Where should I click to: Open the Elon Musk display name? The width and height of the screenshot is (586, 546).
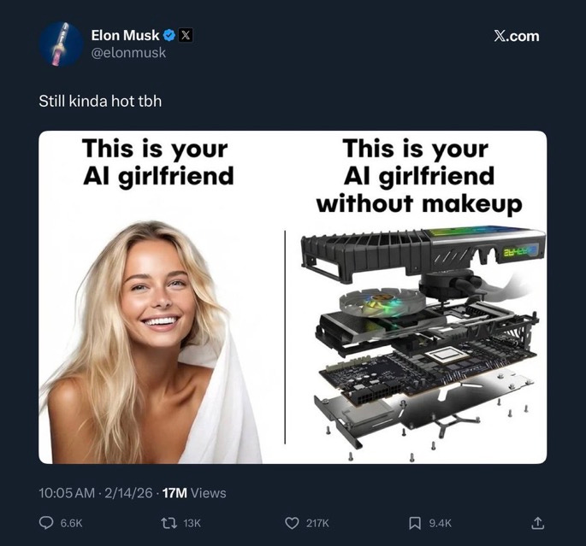(x=125, y=35)
